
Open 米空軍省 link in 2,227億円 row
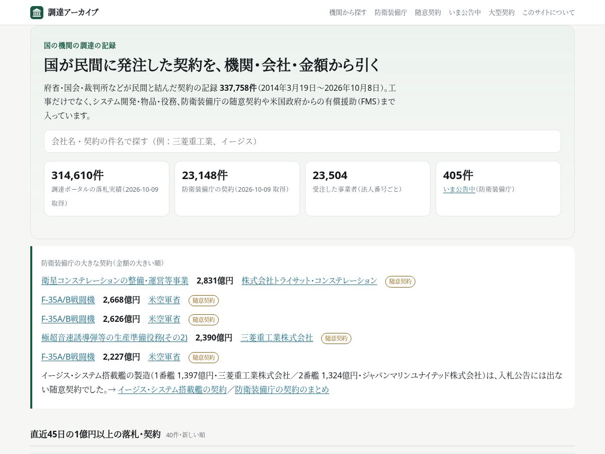coord(164,357)
